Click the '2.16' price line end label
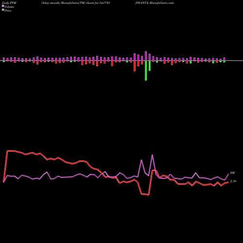This screenshot has height=243, width=243. click(x=233, y=181)
